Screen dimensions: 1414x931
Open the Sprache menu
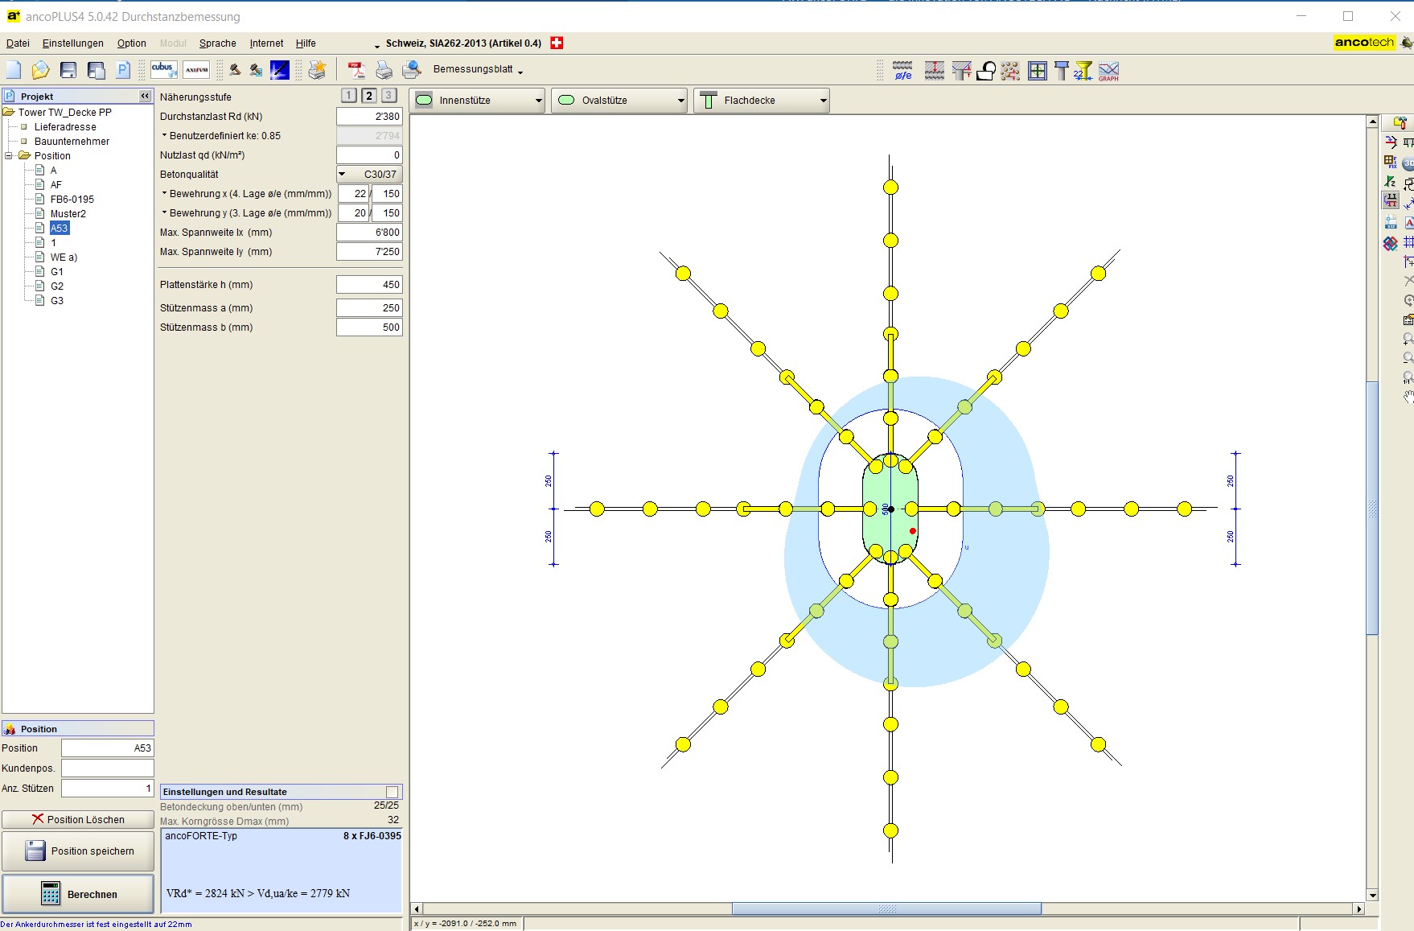[217, 43]
